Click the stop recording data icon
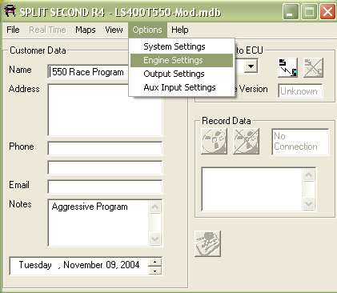The width and height of the screenshot is (337, 293). [x=247, y=141]
